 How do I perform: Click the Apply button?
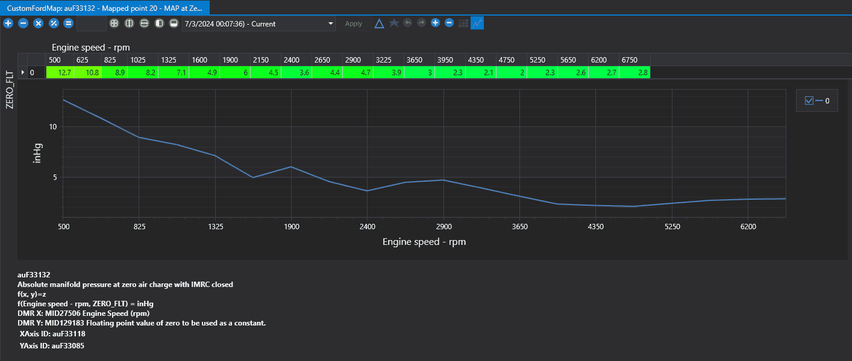pyautogui.click(x=354, y=23)
